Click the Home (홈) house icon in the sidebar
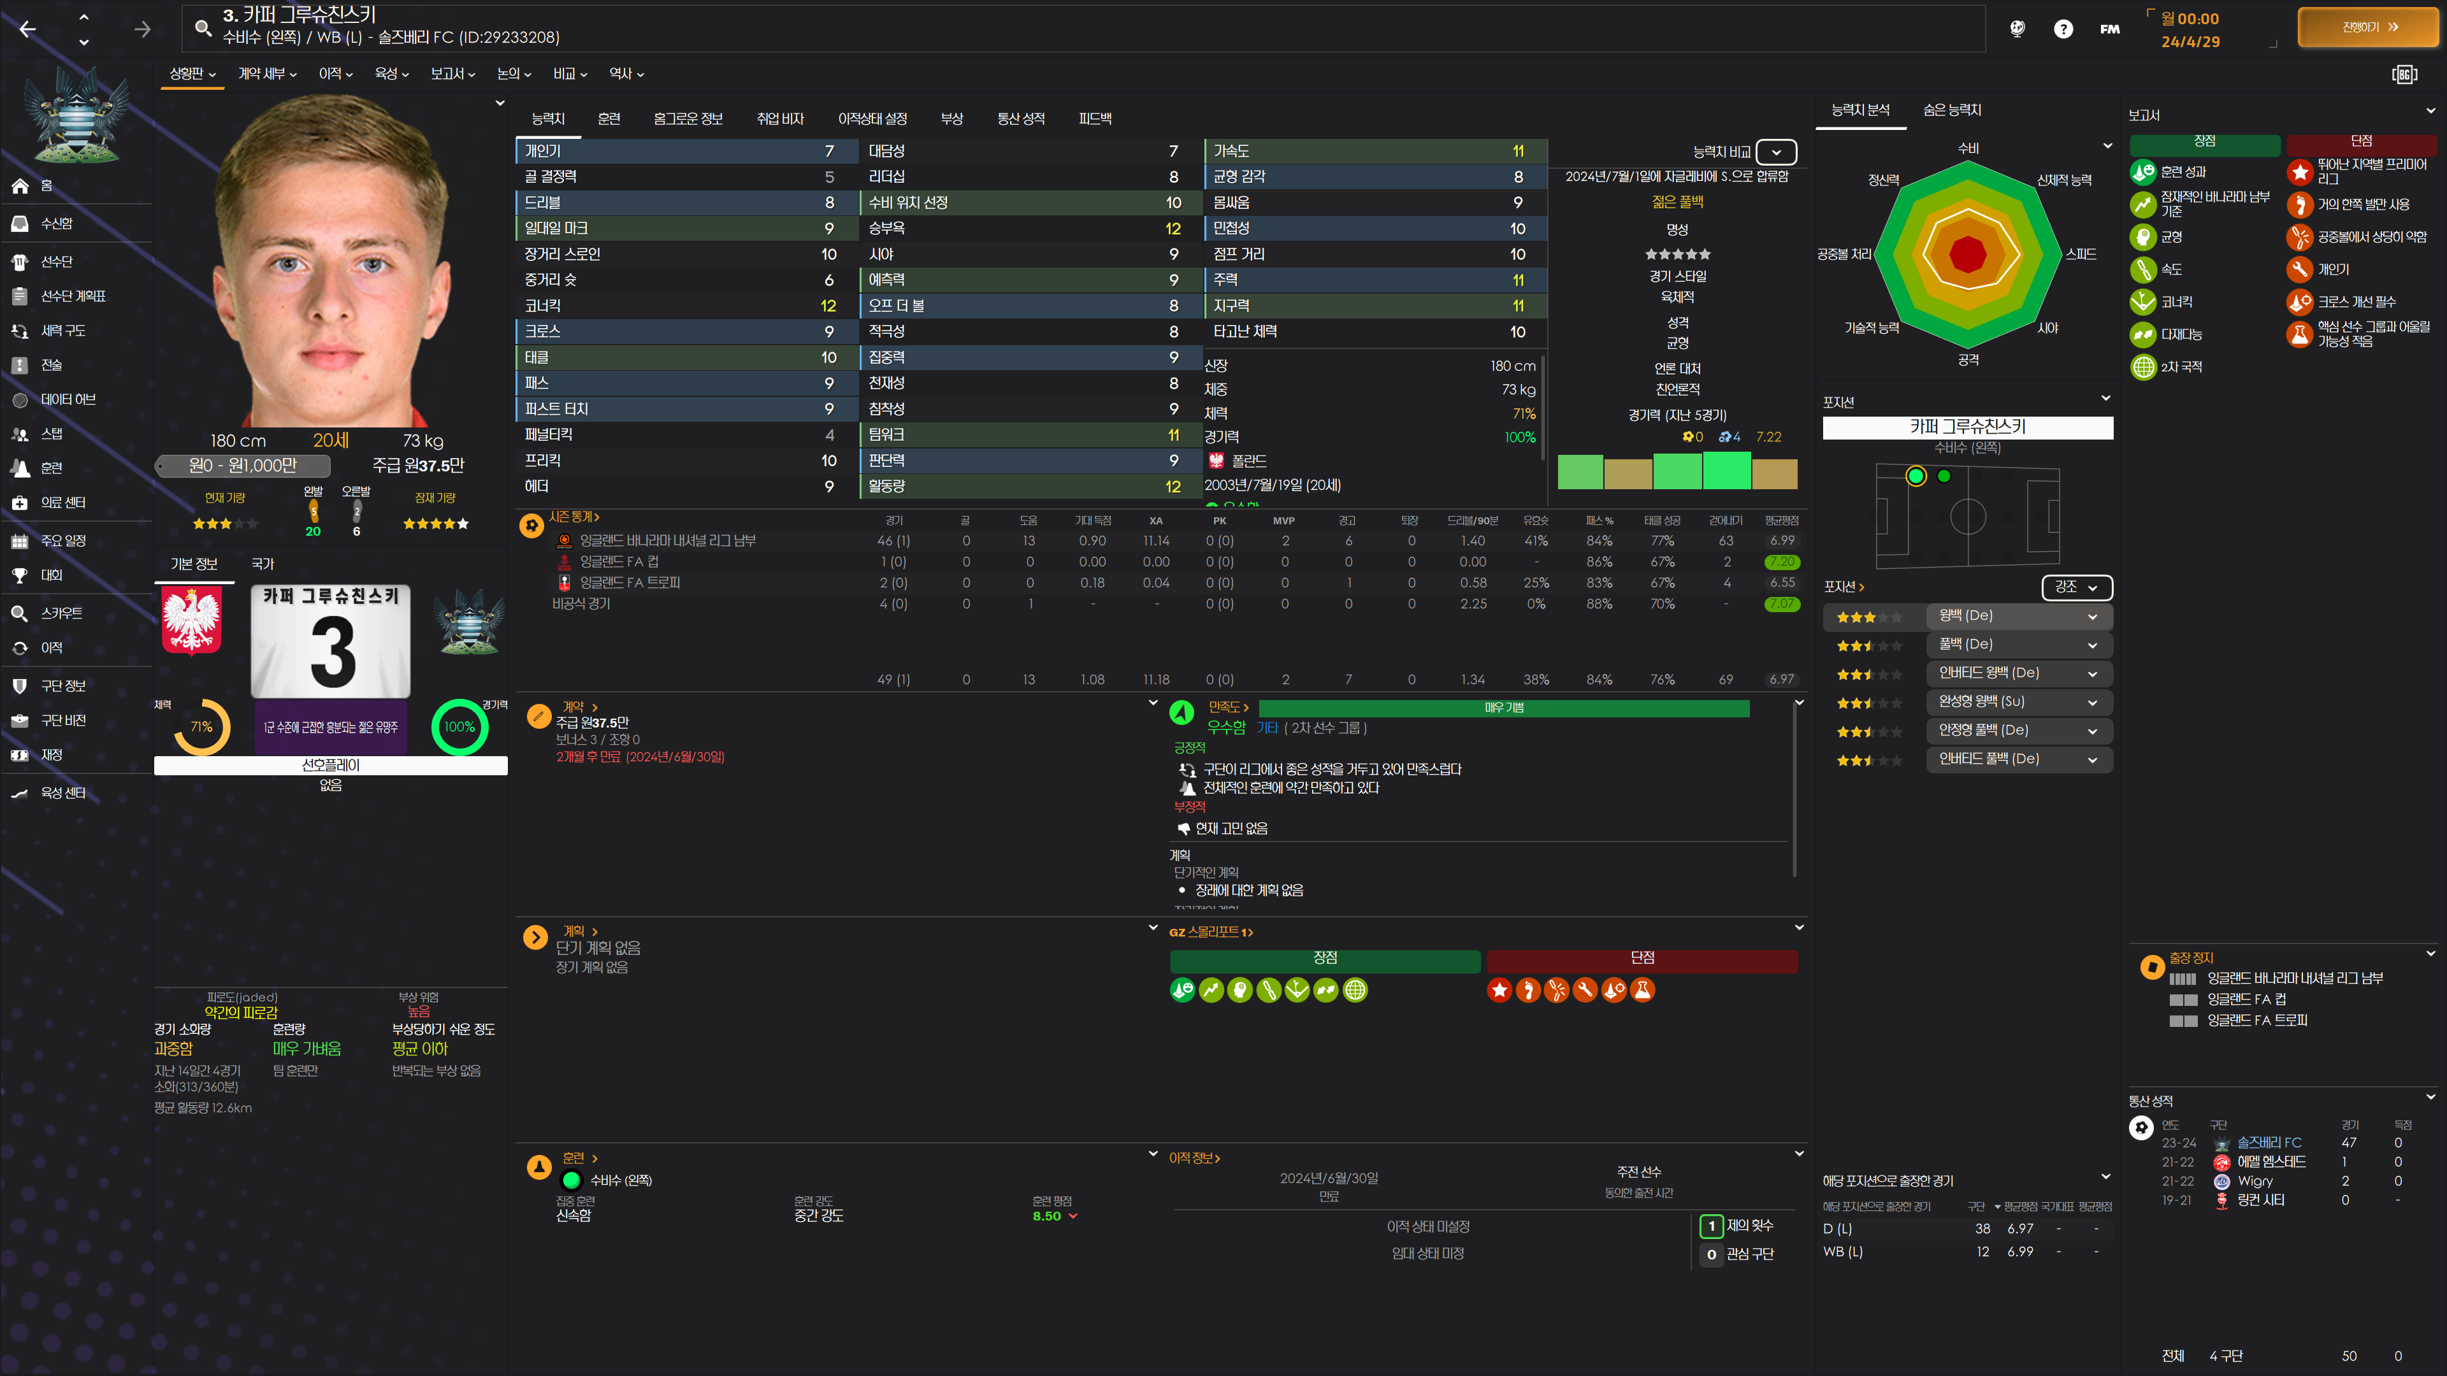 point(20,186)
